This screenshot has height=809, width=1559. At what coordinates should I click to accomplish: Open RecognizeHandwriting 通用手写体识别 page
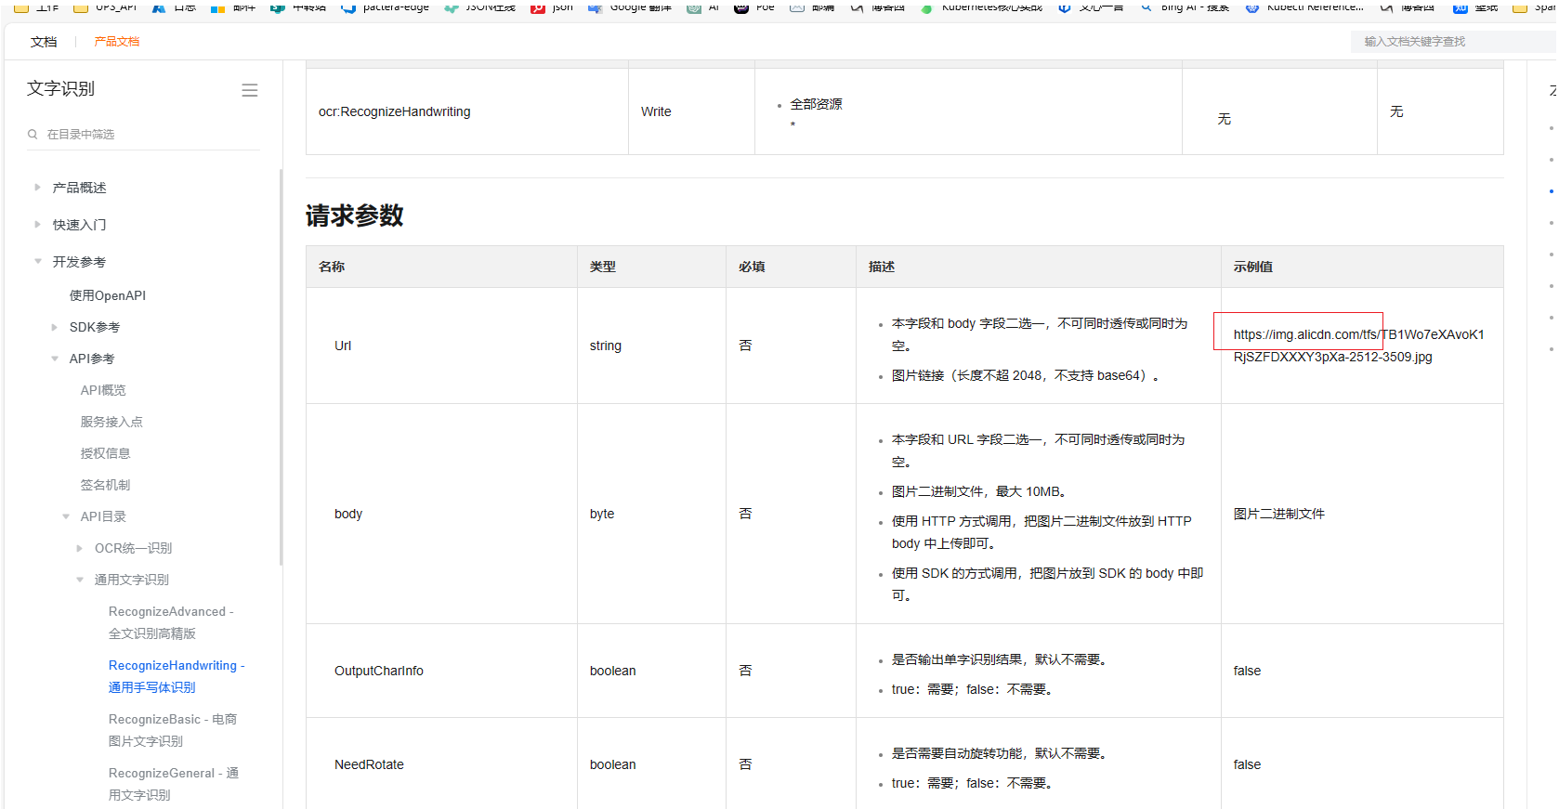[x=177, y=676]
